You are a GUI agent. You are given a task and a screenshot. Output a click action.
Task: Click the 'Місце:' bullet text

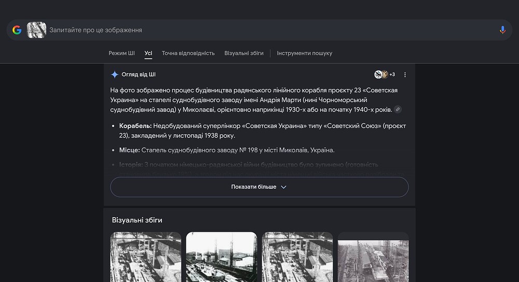pos(129,150)
